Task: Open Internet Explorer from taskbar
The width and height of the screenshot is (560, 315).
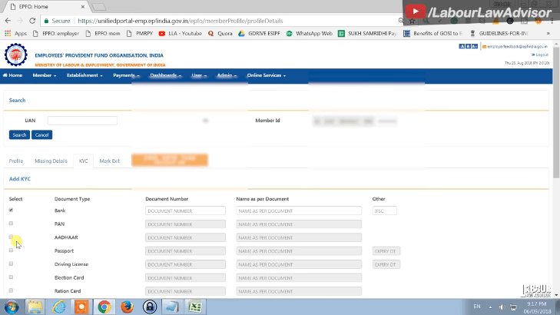Action: 58,307
